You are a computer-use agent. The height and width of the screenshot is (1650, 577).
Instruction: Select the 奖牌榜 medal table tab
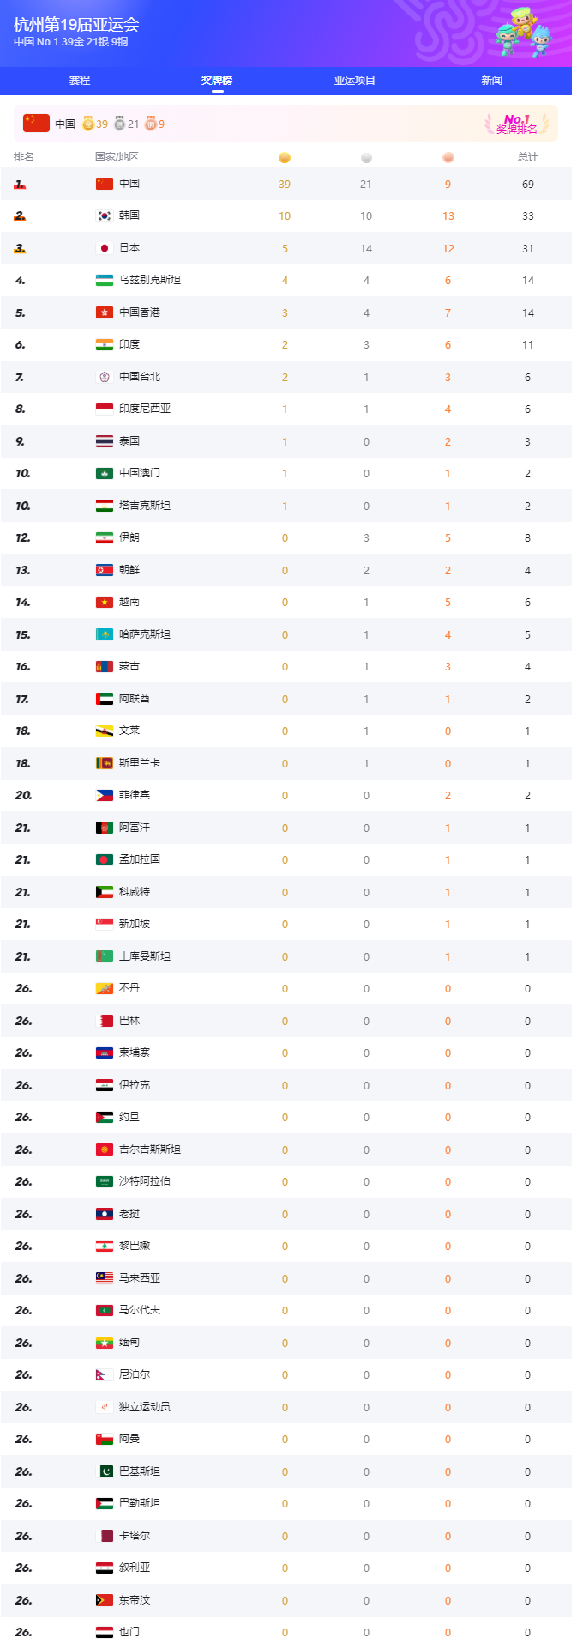(217, 81)
